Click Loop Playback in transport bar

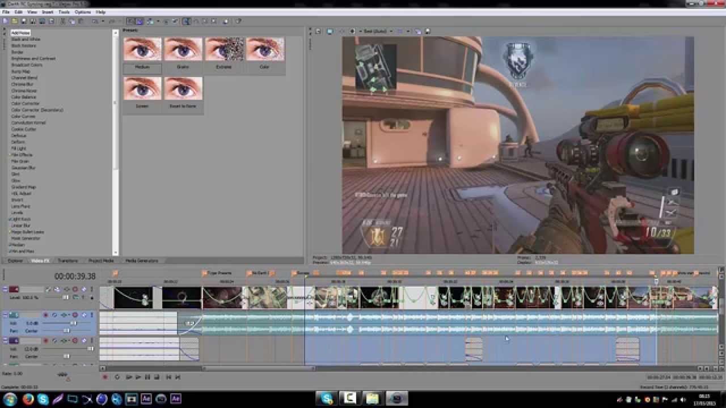click(x=117, y=377)
